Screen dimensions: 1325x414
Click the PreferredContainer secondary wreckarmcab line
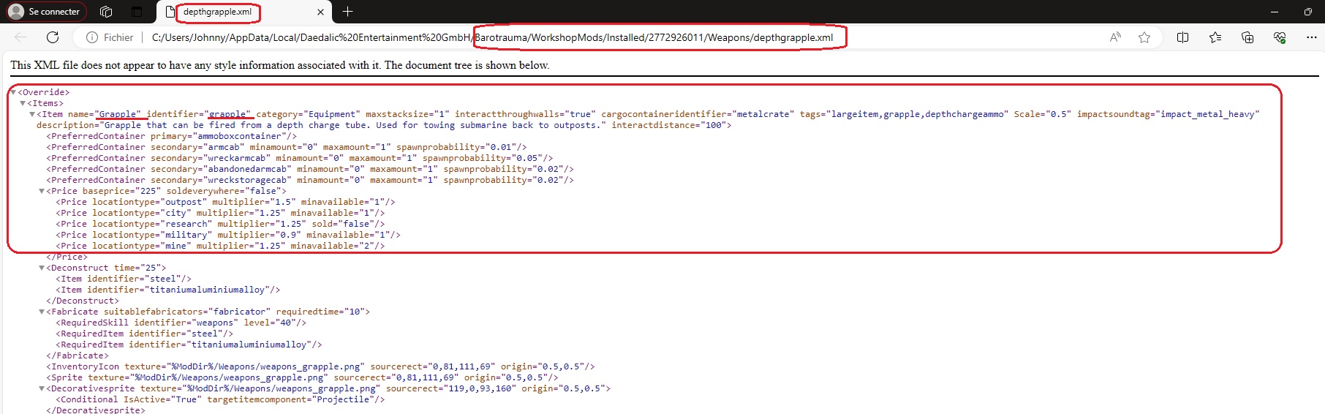[x=300, y=158]
